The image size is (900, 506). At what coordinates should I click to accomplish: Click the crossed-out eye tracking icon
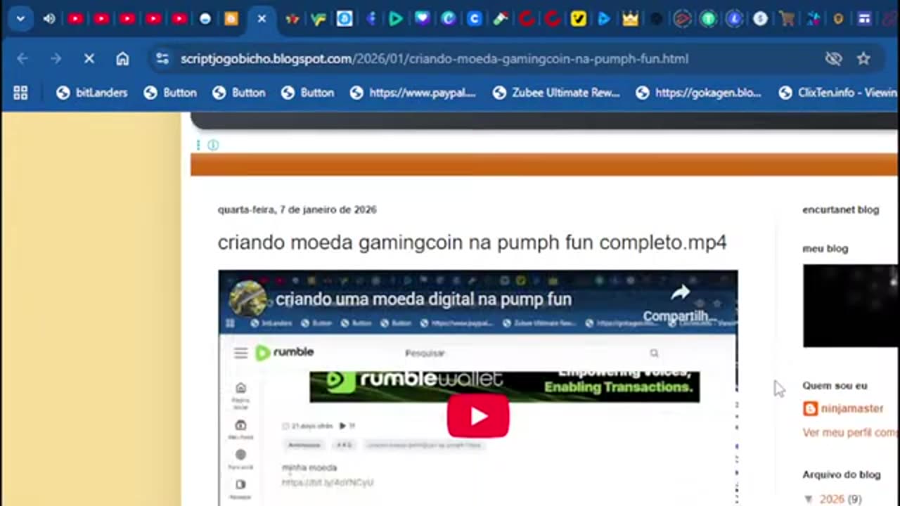point(833,59)
